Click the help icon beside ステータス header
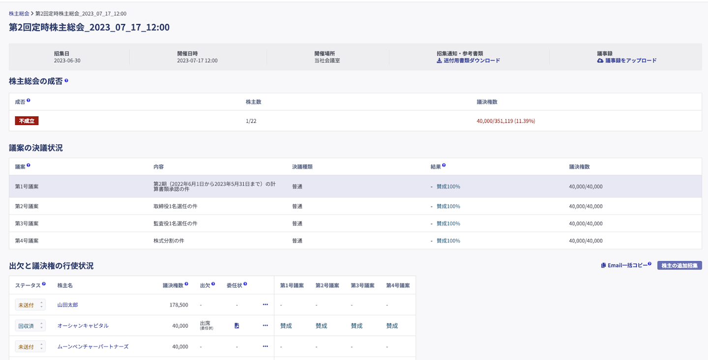This screenshot has width=708, height=360. (44, 284)
